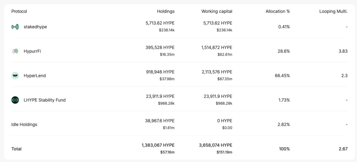Click the stakedhype protocol icon
357x162 pixels.
tap(15, 27)
